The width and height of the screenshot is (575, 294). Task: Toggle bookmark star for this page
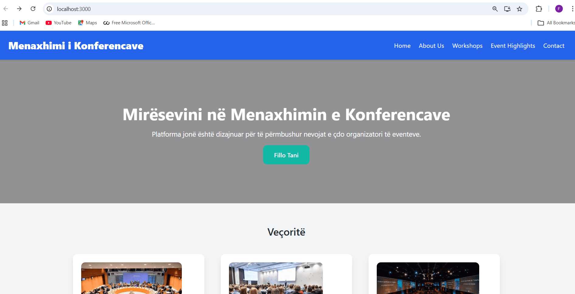519,9
